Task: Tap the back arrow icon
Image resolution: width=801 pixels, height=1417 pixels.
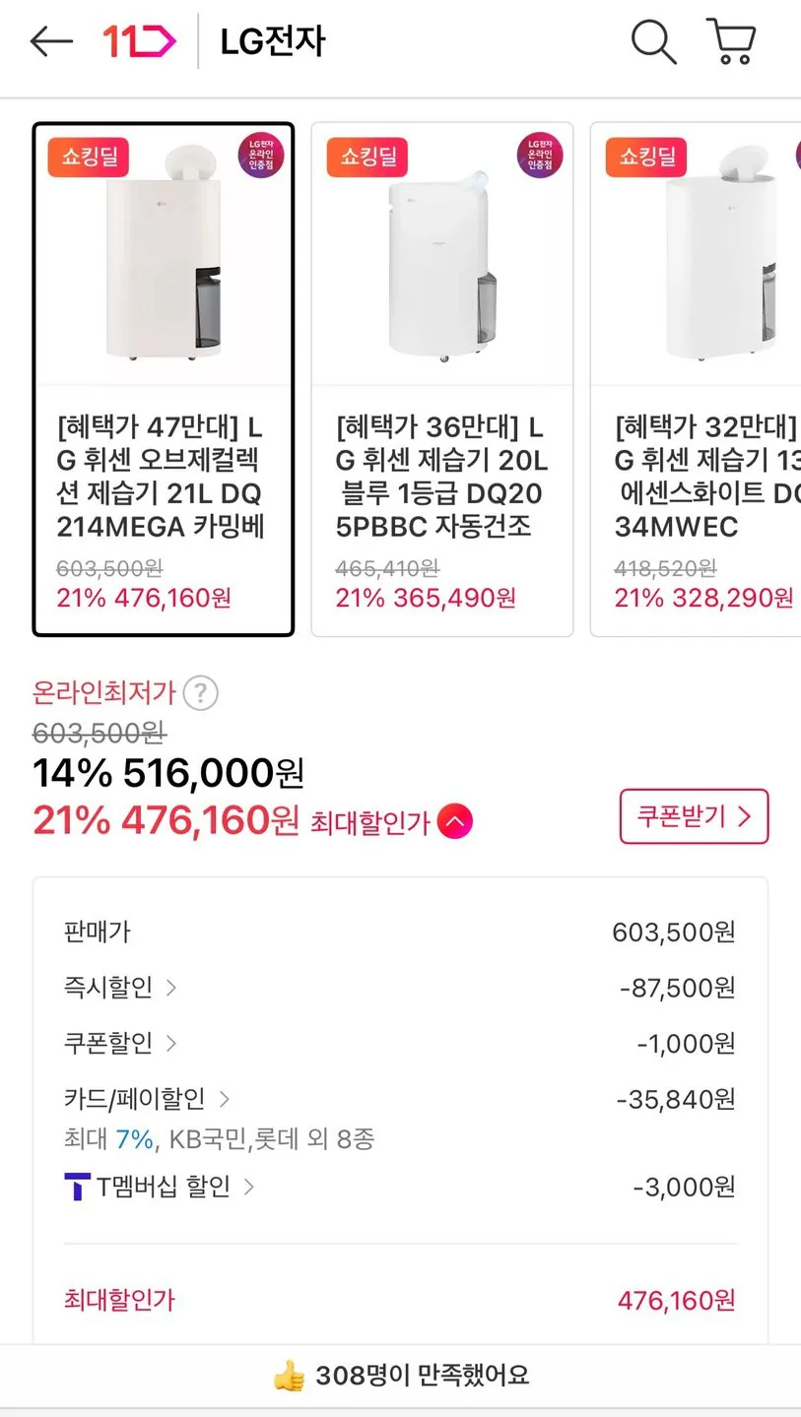Action: (51, 41)
